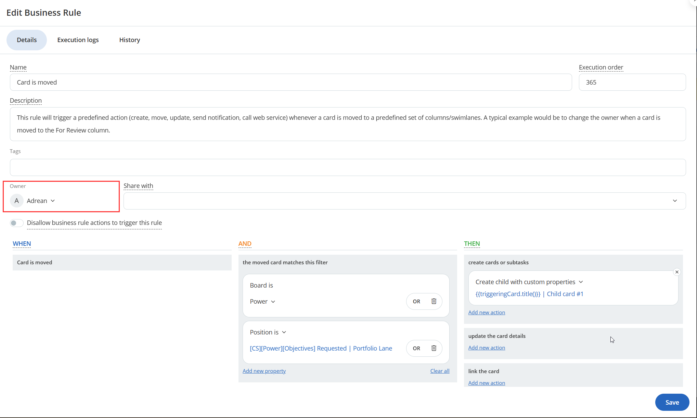Click the Save button

point(672,402)
